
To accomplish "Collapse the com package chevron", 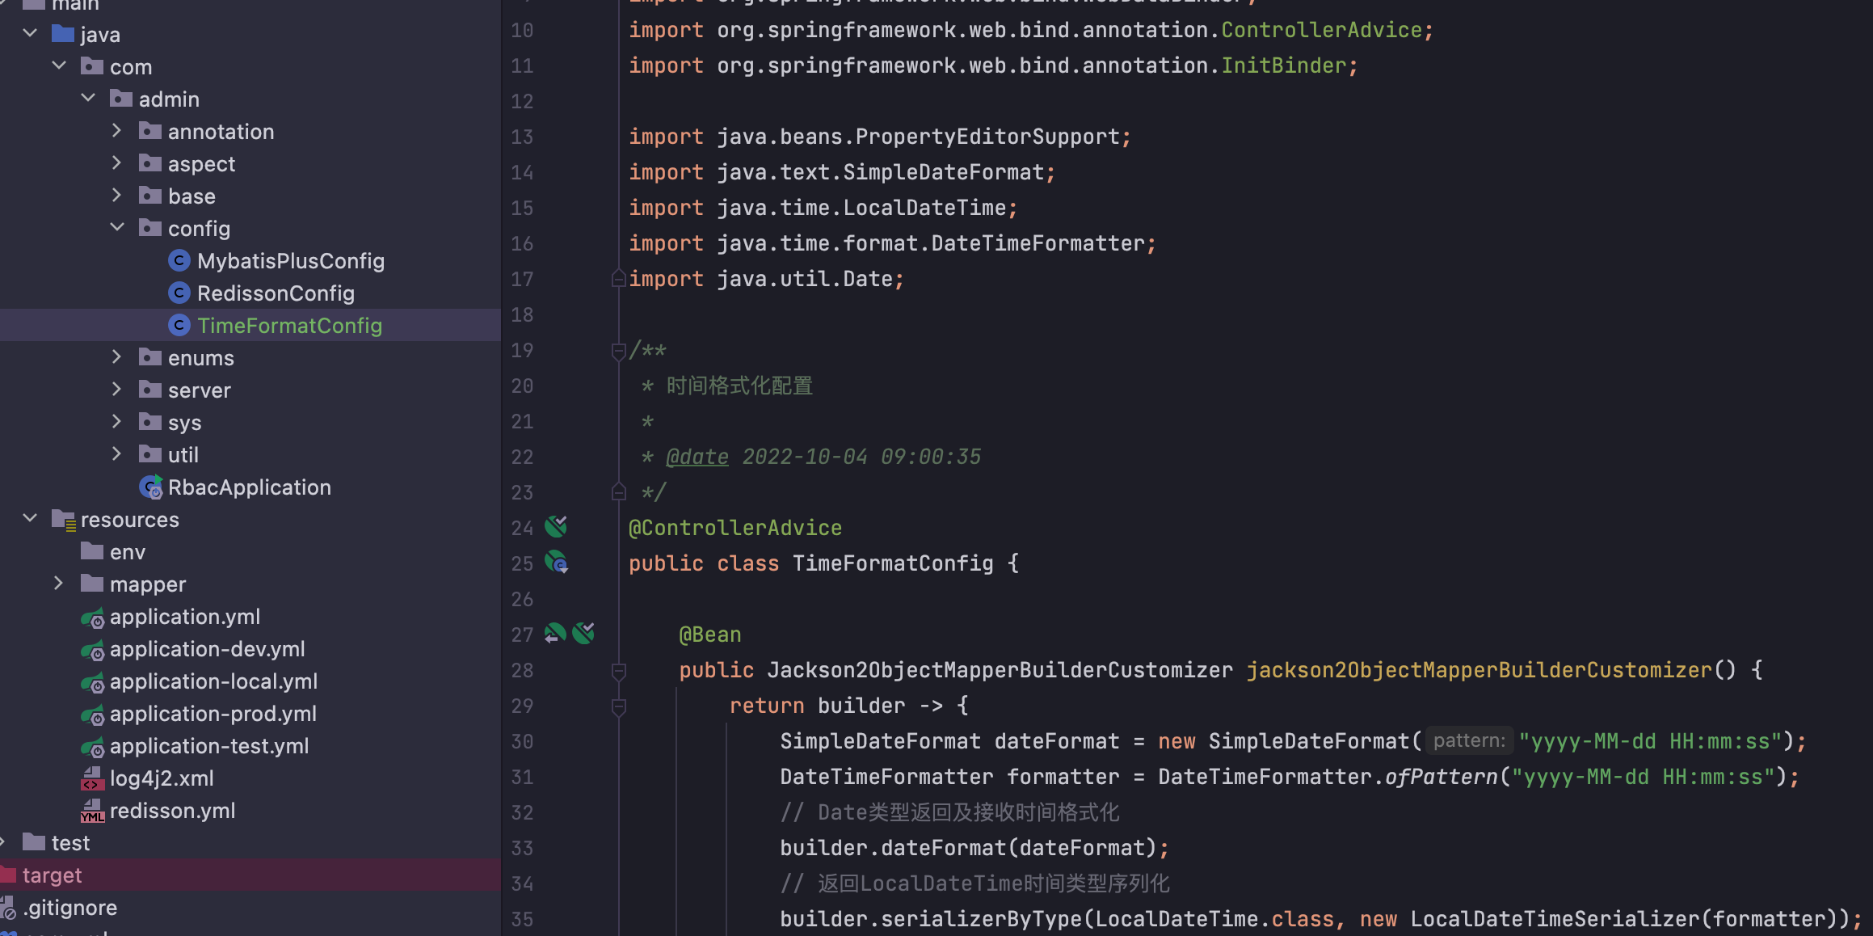I will pos(60,66).
